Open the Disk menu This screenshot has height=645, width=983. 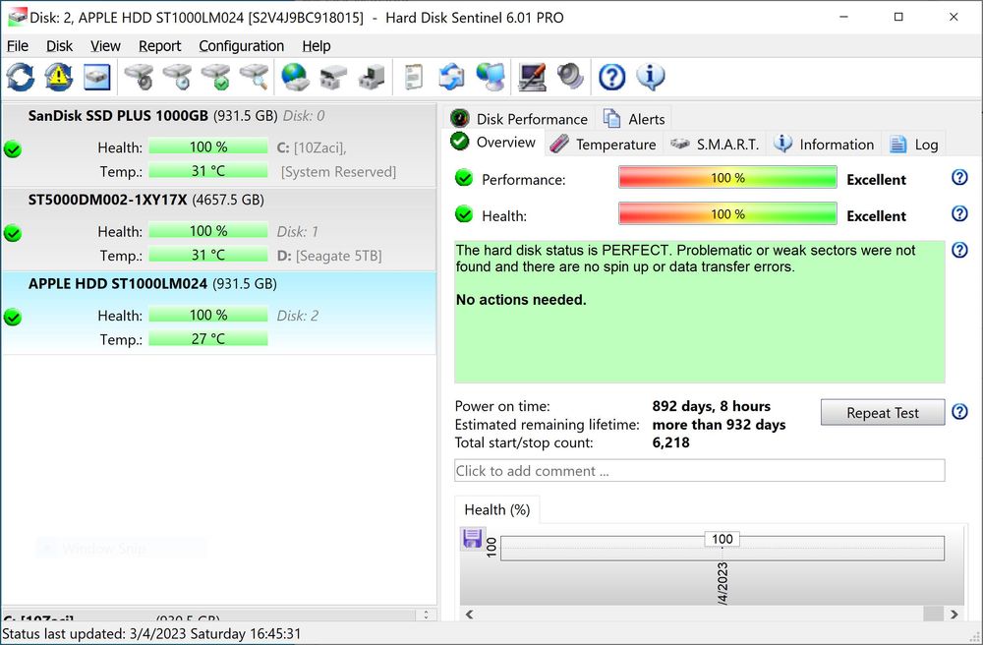pyautogui.click(x=60, y=46)
